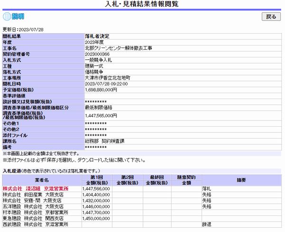Click the 落札者決定 result value
This screenshot has height=232, width=285.
click(x=97, y=37)
